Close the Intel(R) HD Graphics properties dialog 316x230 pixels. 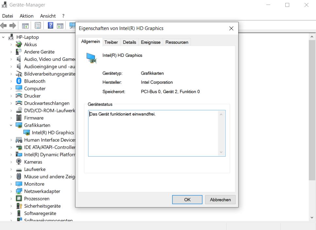point(231,28)
